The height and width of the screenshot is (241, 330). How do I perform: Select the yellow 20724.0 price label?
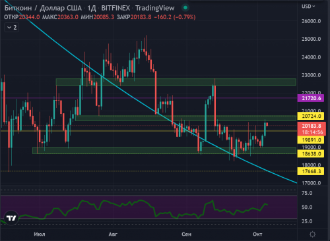[311, 116]
